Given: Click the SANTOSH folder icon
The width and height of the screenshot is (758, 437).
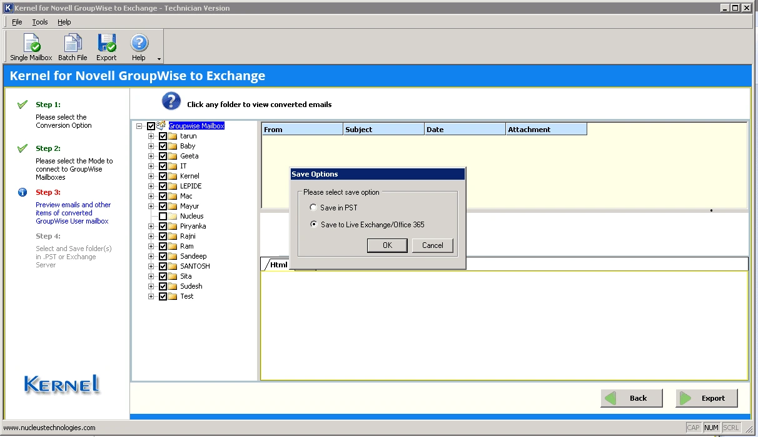Looking at the screenshot, I should [173, 266].
